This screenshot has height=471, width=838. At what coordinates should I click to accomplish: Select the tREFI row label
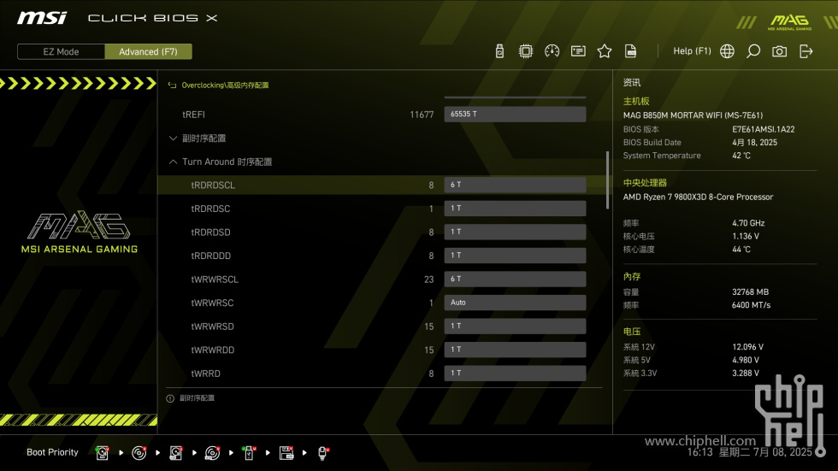pyautogui.click(x=193, y=115)
